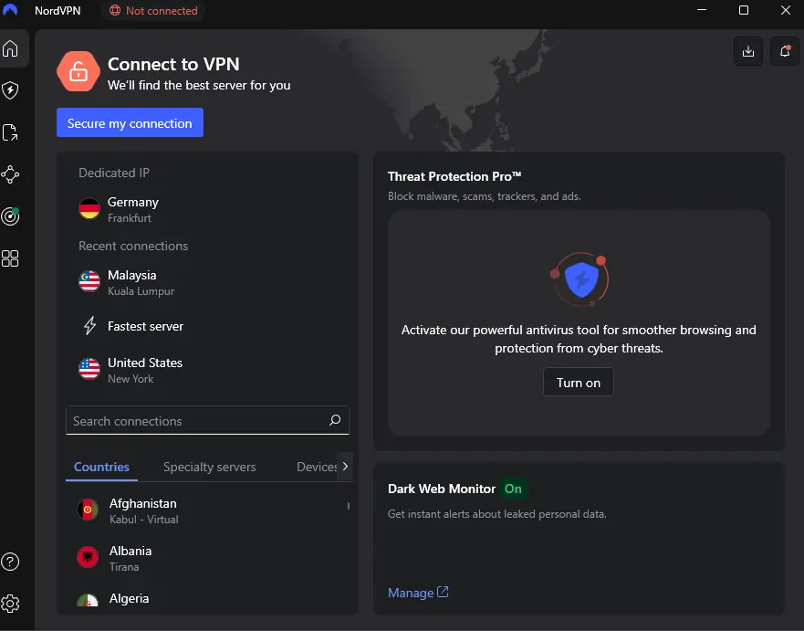This screenshot has width=804, height=631.
Task: Click the Algeria flag icon
Action: (88, 600)
